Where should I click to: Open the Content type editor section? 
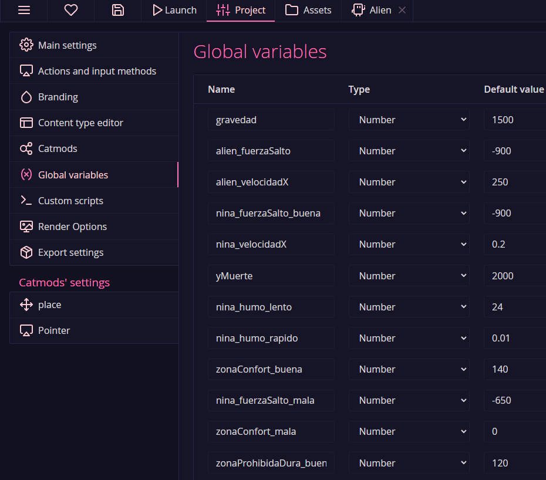(80, 123)
